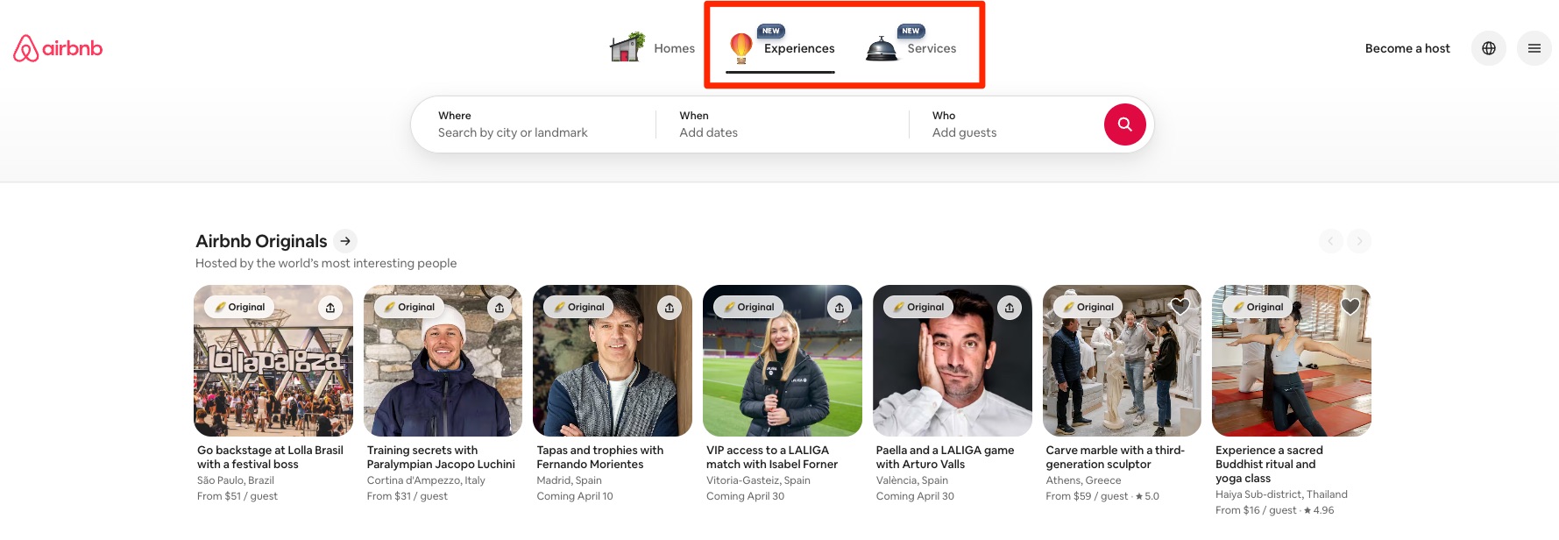Click the service bell icon
1559x540 pixels.
click(882, 49)
